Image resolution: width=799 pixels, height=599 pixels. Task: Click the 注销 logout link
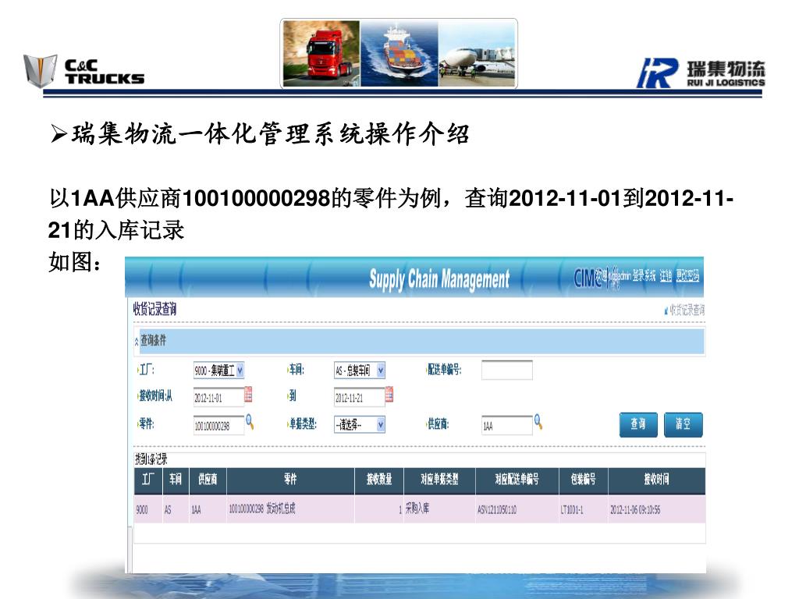pyautogui.click(x=666, y=275)
